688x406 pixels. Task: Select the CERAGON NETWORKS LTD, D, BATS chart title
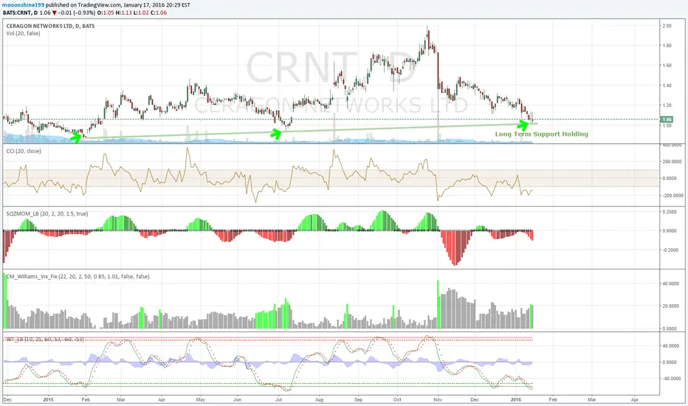click(x=50, y=26)
